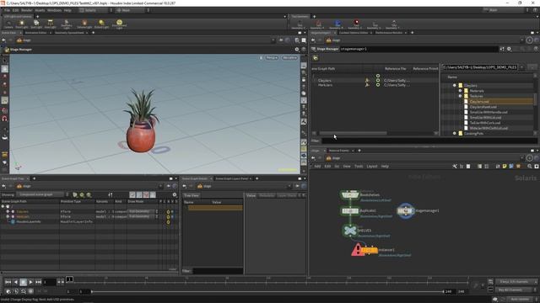This screenshot has height=303, width=540.
Task: Click the No cam viewport button
Action: tap(289, 58)
